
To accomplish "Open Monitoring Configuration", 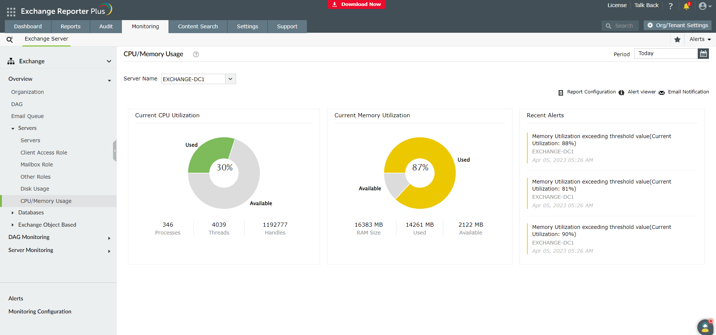I will (x=40, y=312).
